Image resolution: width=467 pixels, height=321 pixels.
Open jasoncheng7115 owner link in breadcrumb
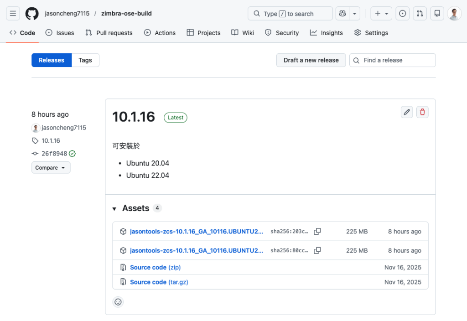coord(67,13)
